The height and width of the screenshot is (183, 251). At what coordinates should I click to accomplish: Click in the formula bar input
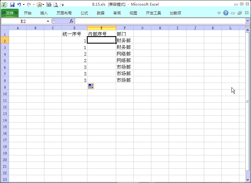coord(160,21)
